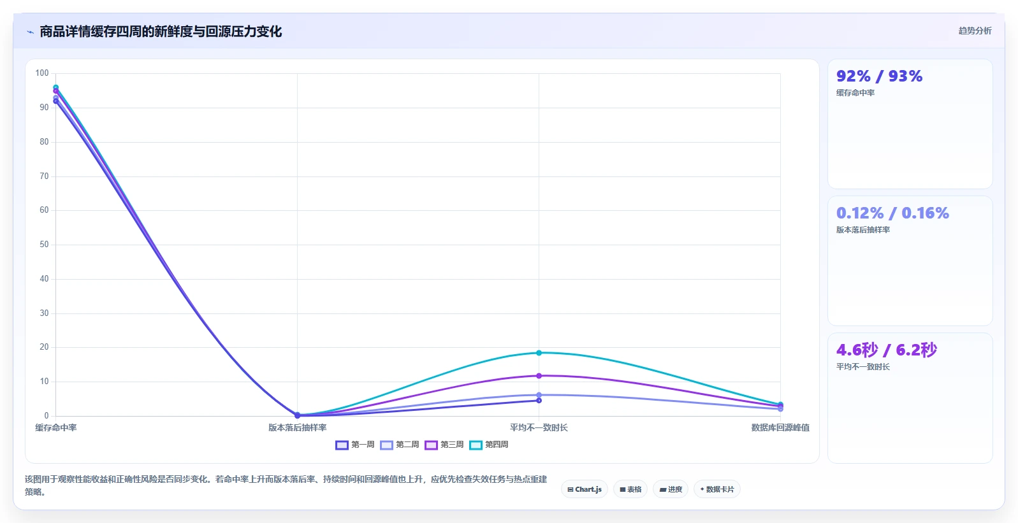This screenshot has width=1018, height=523.
Task: Hide the 第四周 series via legend
Action: 489,445
